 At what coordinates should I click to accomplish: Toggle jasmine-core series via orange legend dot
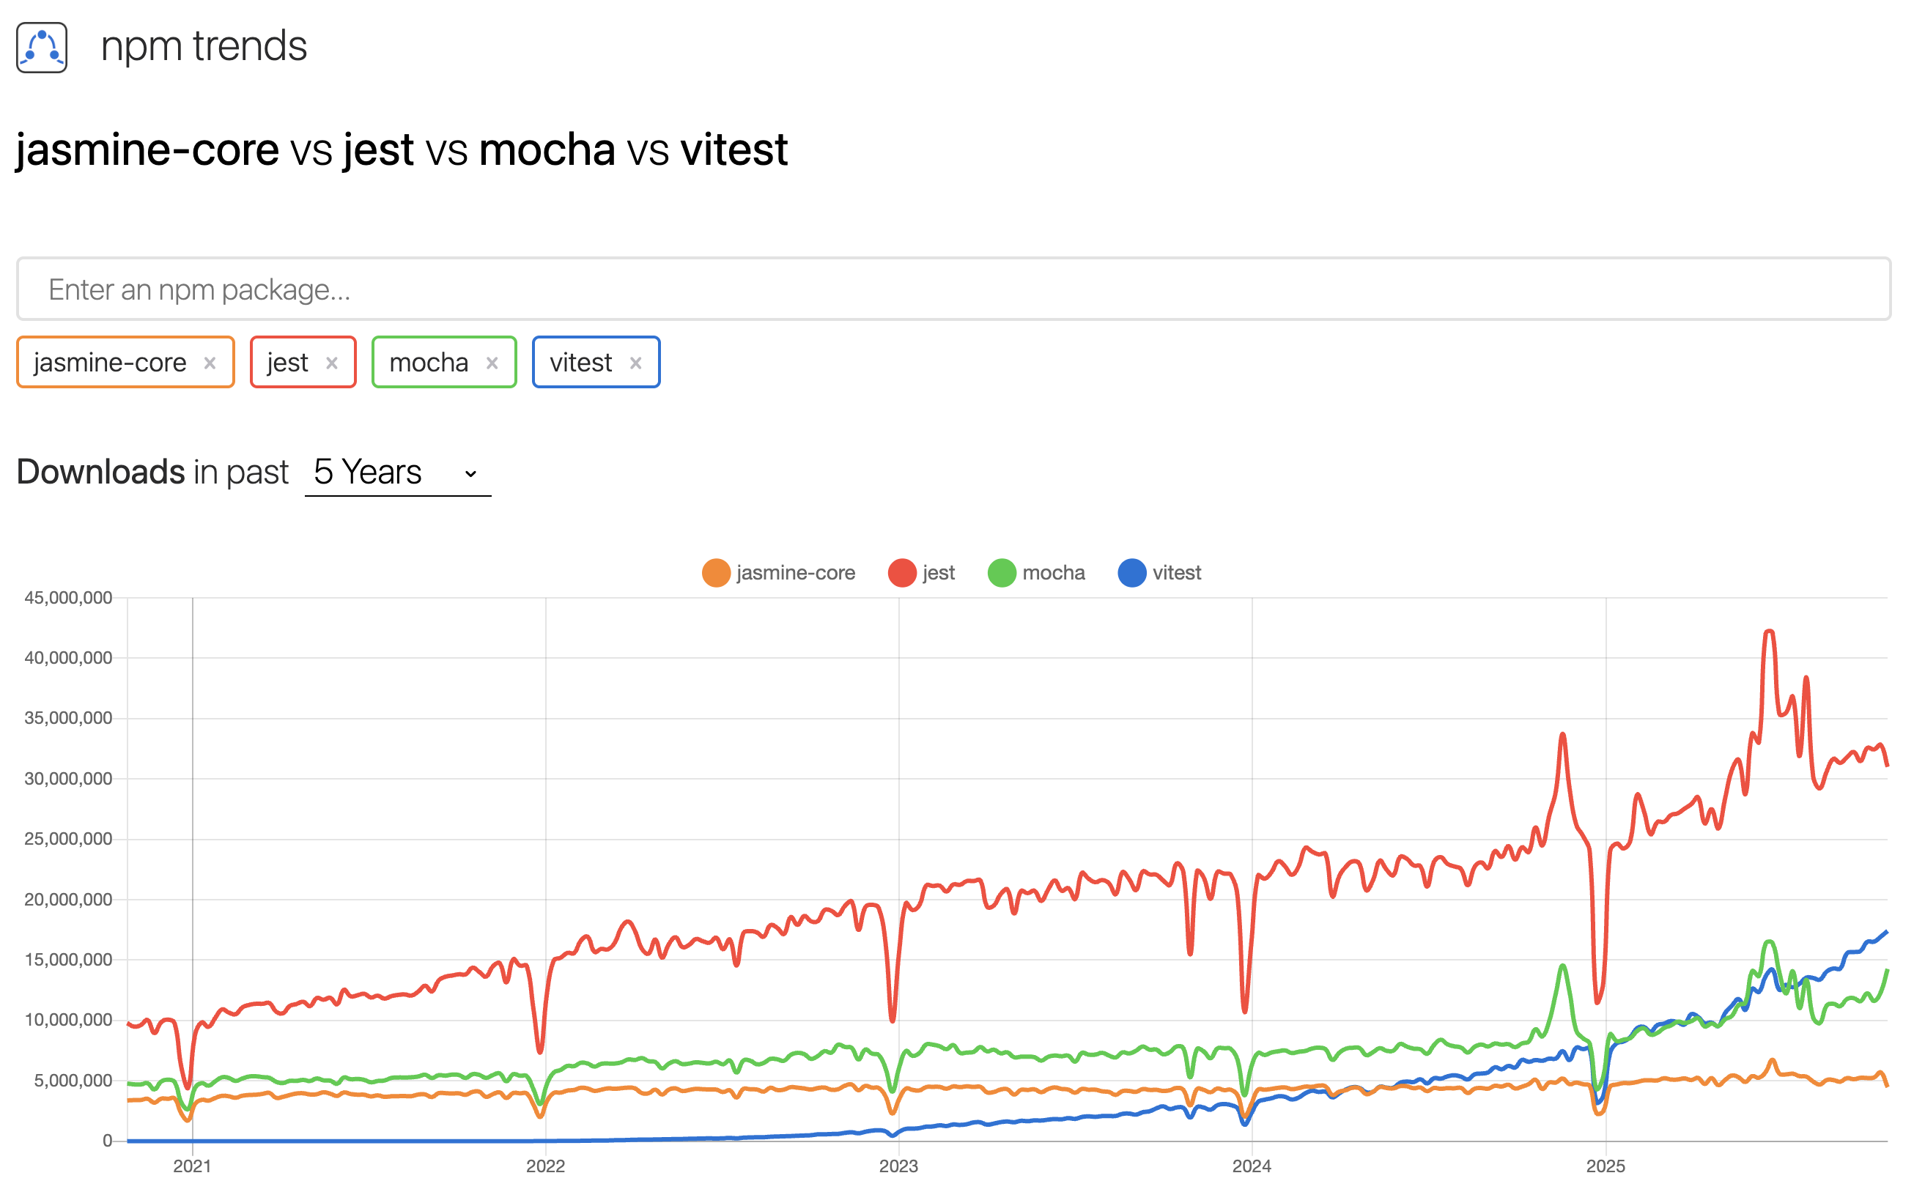[716, 573]
